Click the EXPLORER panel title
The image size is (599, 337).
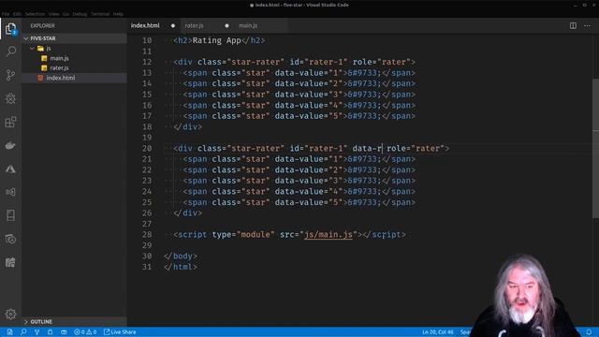[x=42, y=25]
